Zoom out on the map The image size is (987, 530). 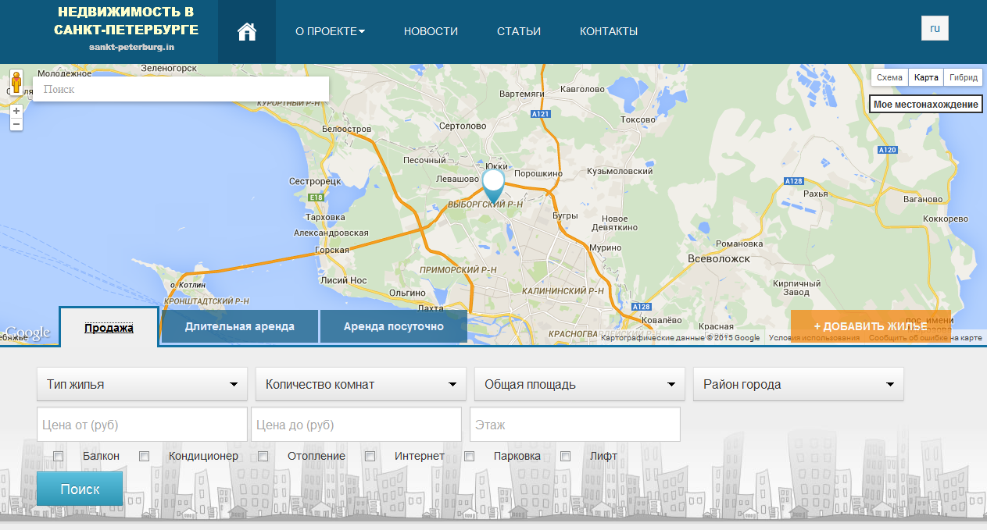pyautogui.click(x=16, y=124)
